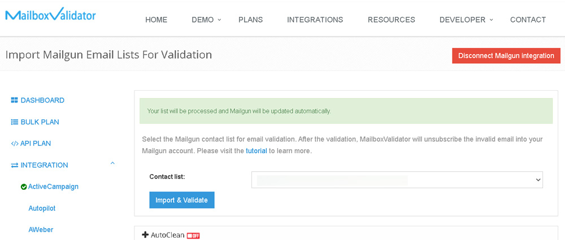The width and height of the screenshot is (565, 240).
Task: Click the Integration arrows icon
Action: tap(15, 165)
